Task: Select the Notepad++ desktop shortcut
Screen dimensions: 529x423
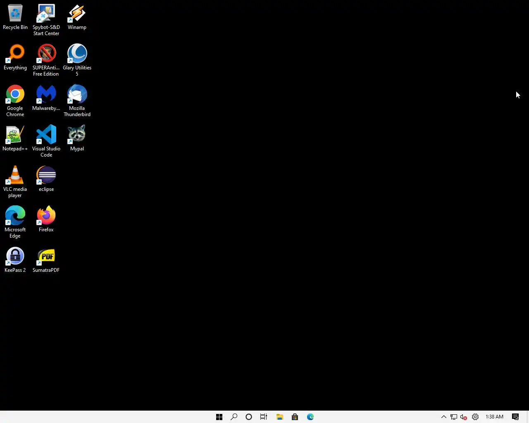Action: 15,139
